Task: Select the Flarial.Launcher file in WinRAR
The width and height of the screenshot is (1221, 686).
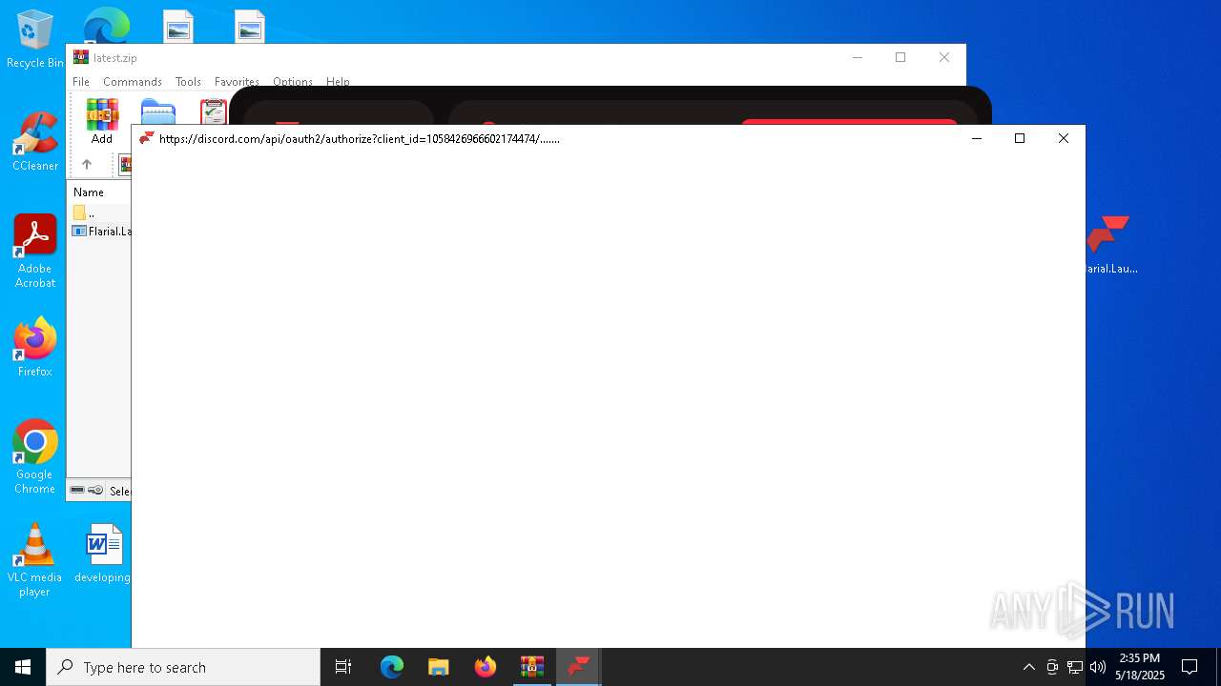Action: (102, 232)
